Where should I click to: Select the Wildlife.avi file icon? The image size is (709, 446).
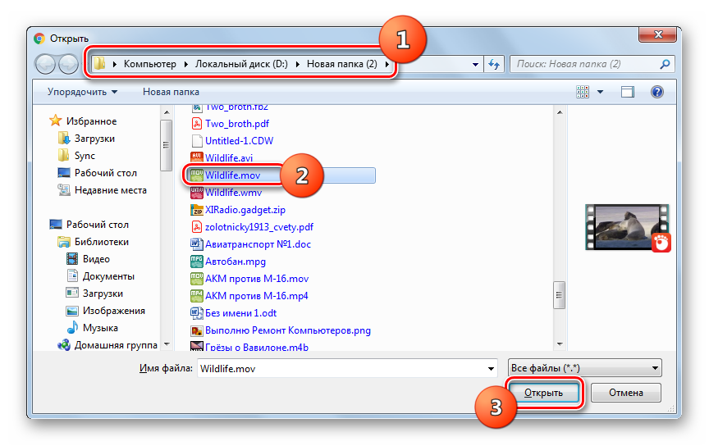point(196,157)
